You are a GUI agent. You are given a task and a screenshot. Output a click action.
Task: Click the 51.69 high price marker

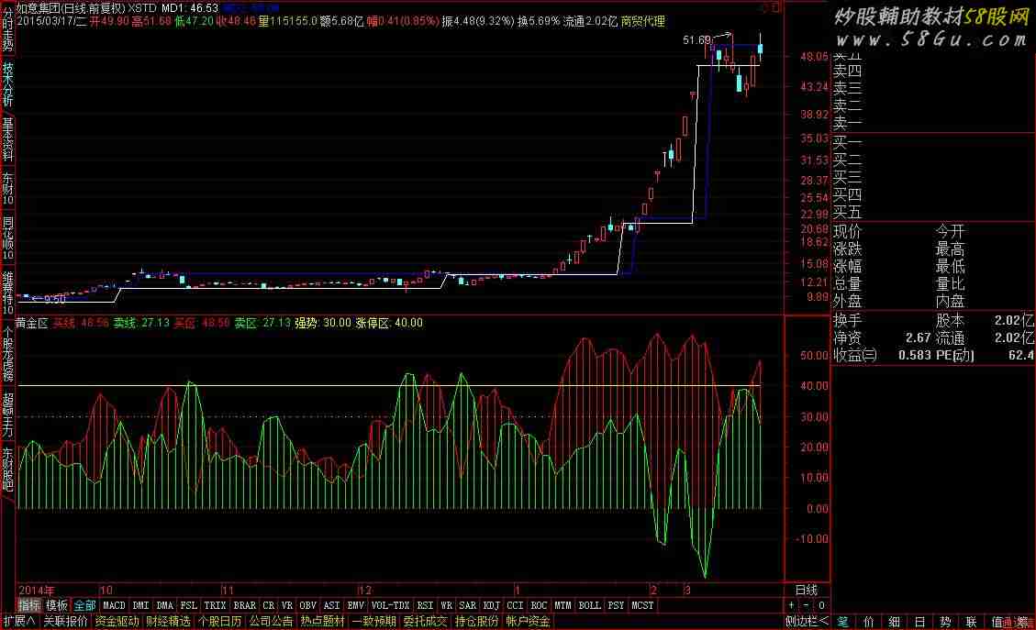tap(696, 40)
